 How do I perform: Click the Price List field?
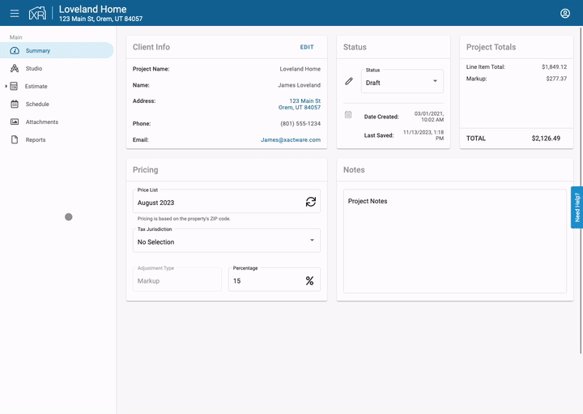tap(227, 201)
